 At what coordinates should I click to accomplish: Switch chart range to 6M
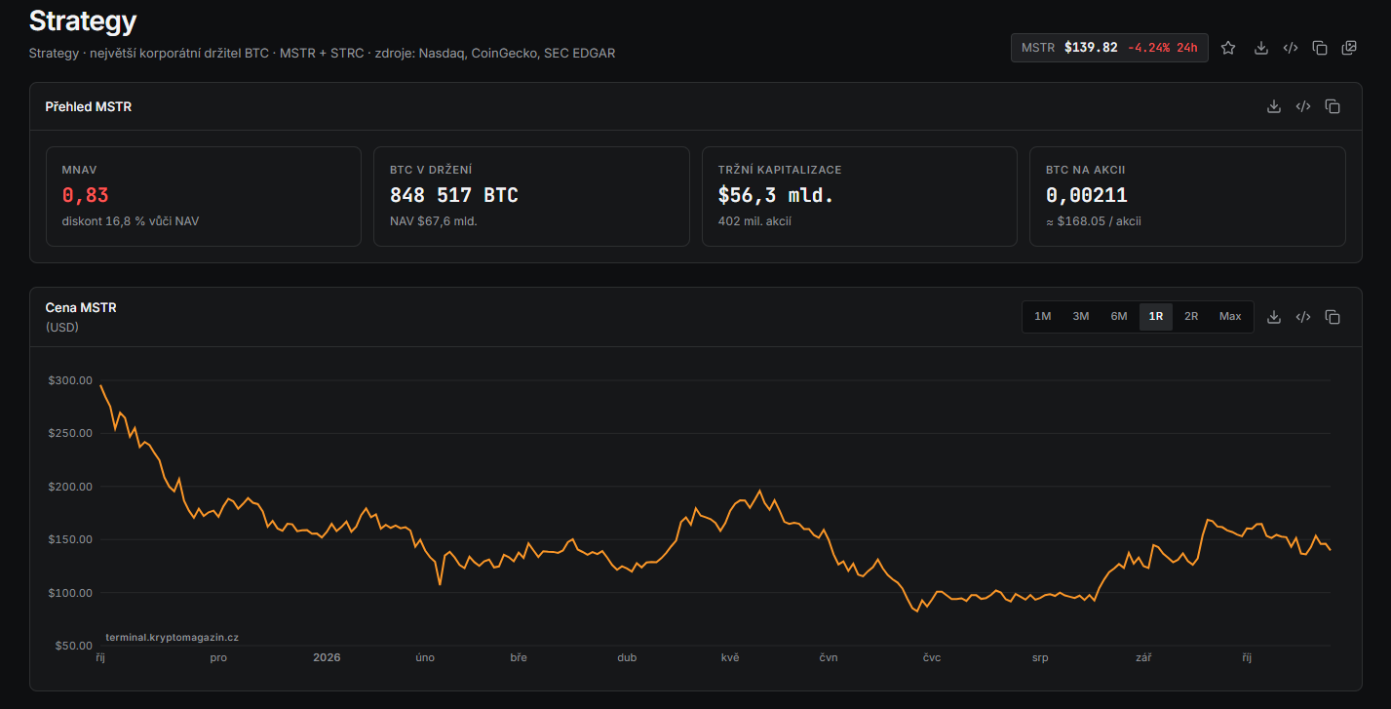pos(1118,316)
